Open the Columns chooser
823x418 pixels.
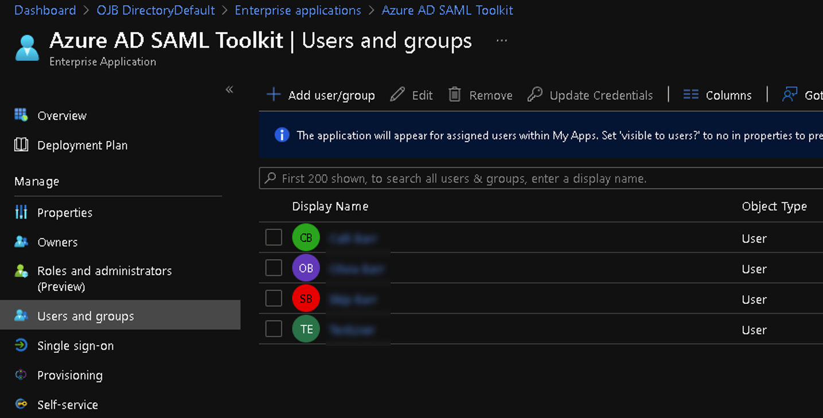(x=717, y=95)
